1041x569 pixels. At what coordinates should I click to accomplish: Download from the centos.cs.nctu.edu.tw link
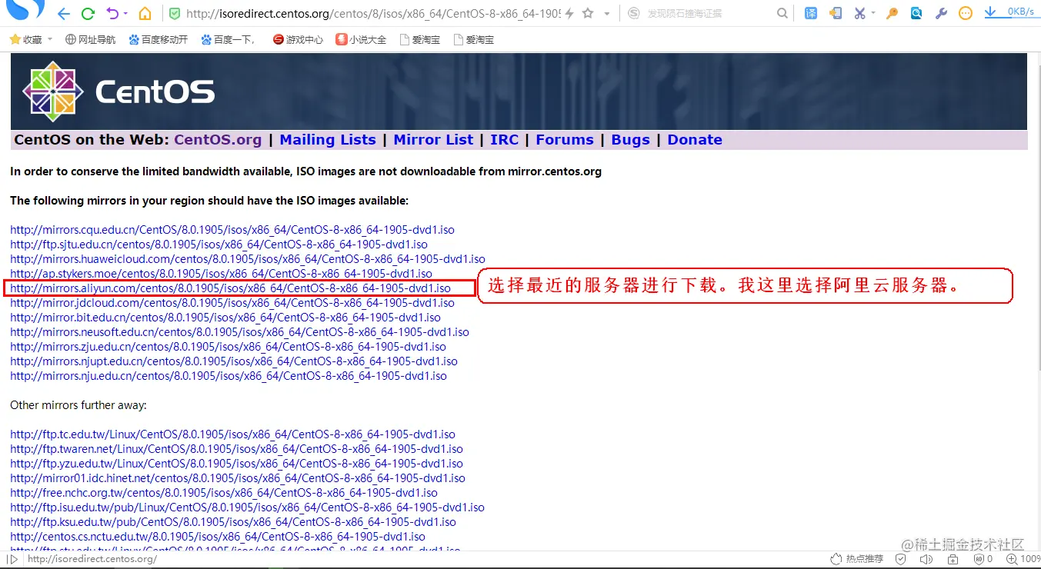coord(218,537)
